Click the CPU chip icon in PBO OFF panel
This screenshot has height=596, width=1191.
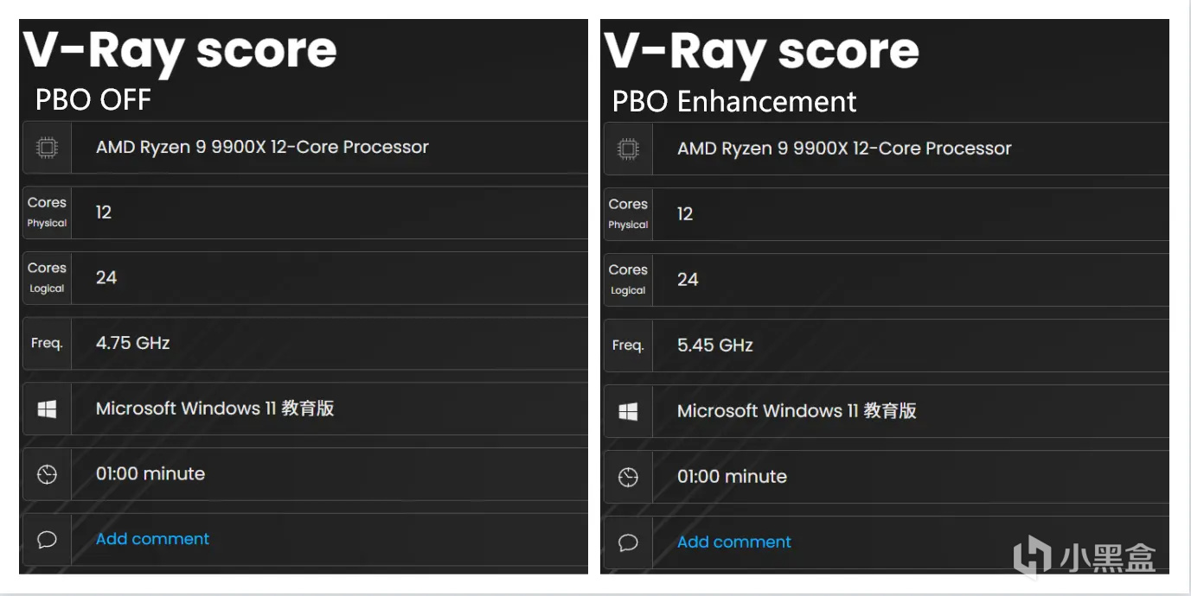tap(47, 148)
